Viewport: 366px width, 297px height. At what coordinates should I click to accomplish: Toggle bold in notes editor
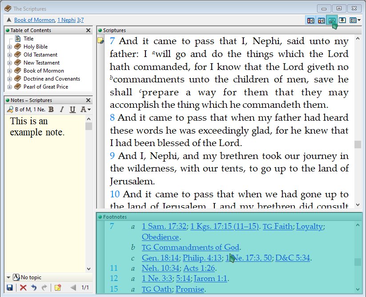pos(51,110)
